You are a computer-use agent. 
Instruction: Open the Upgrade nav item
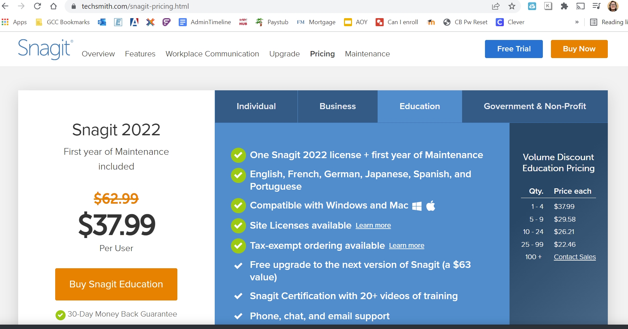click(284, 54)
